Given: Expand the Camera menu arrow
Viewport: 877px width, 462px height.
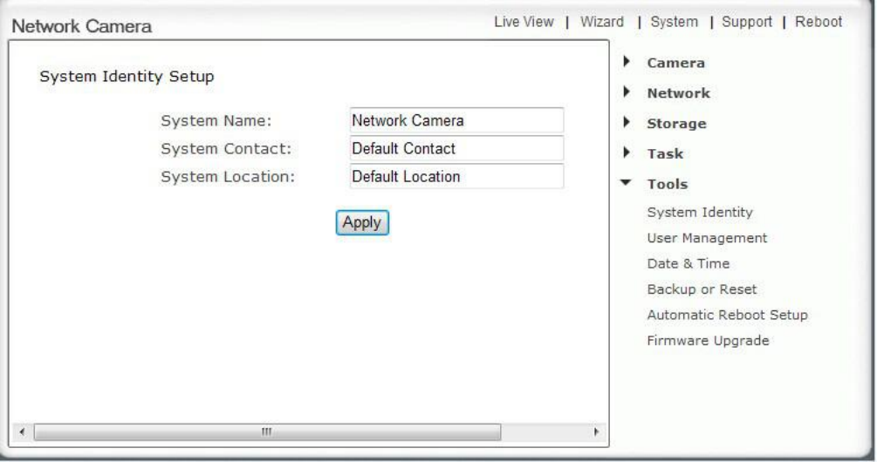Looking at the screenshot, I should [627, 61].
